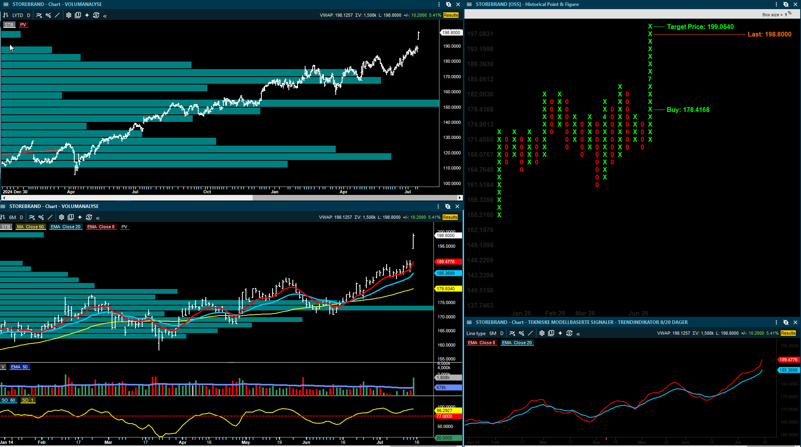Click Box size value field in Point & Figure

point(786,15)
